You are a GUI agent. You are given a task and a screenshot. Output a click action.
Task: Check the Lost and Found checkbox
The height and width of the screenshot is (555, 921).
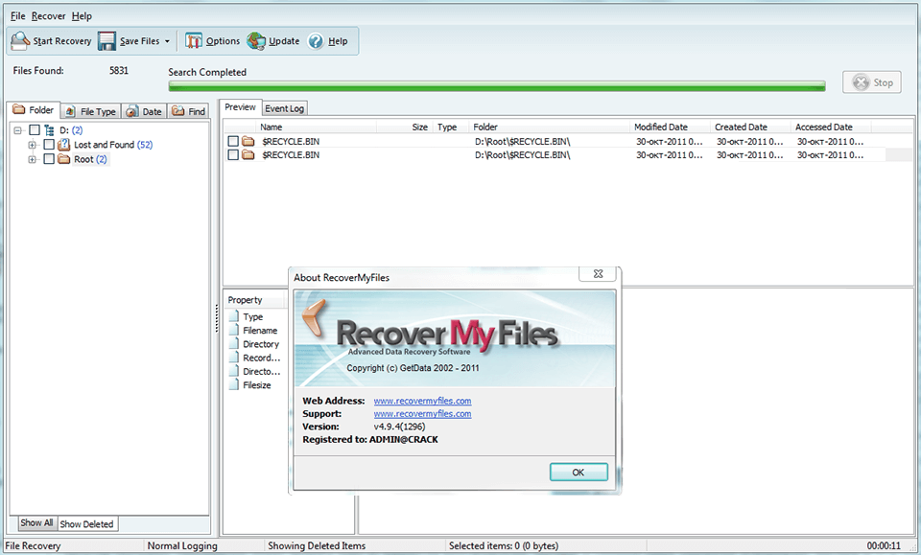[49, 145]
